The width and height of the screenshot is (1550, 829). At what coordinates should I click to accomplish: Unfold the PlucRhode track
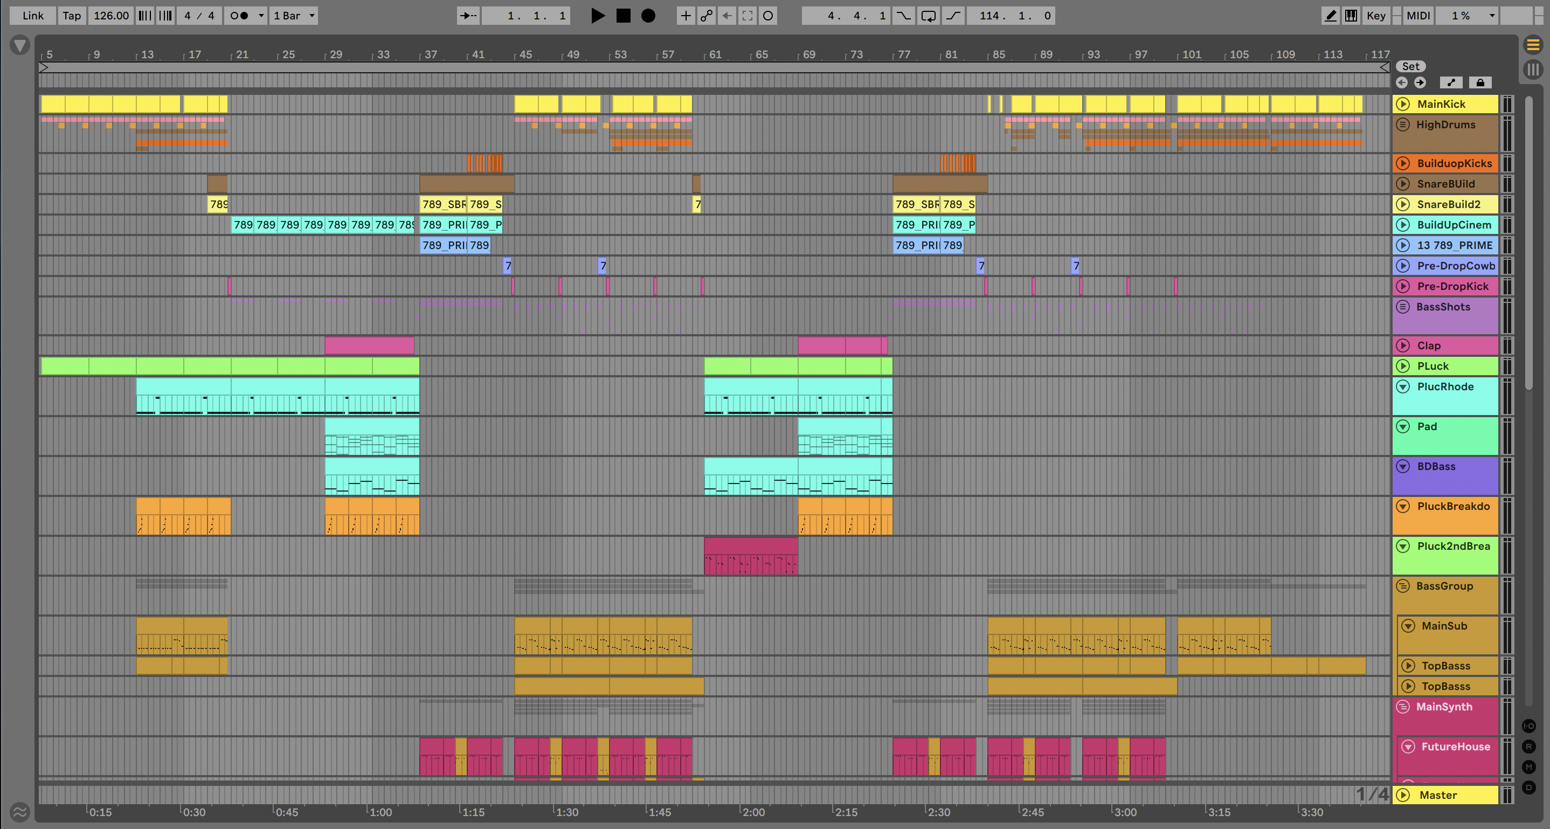pos(1402,387)
